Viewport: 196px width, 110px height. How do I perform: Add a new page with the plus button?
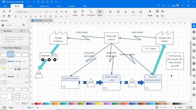(x=38, y=107)
